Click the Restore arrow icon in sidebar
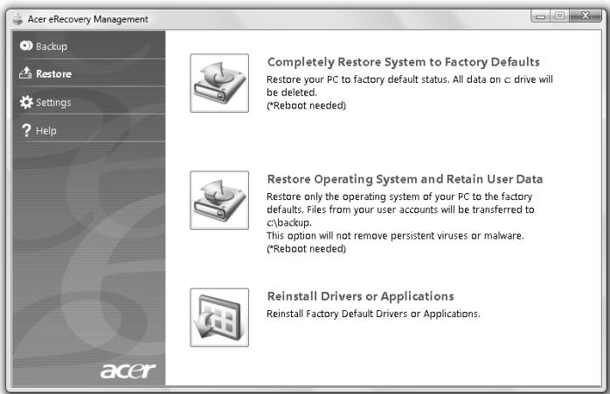Screen dimensions: 610x394 coord(25,74)
